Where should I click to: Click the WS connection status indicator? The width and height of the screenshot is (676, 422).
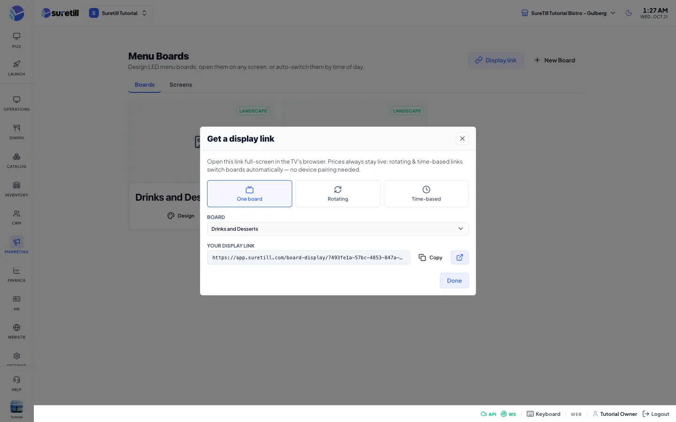pyautogui.click(x=508, y=414)
